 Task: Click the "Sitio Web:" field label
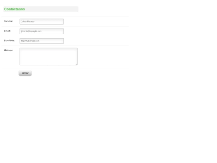pyautogui.click(x=9, y=41)
